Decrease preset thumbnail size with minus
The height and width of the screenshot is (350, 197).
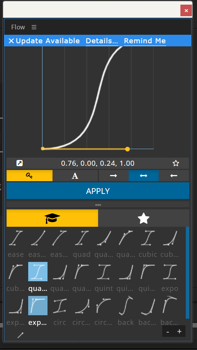pos(168,331)
